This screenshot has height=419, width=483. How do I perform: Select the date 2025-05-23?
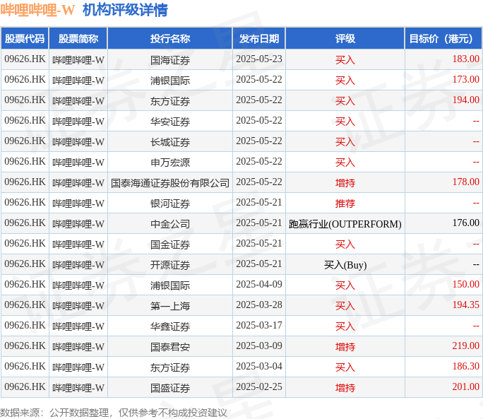tap(259, 59)
